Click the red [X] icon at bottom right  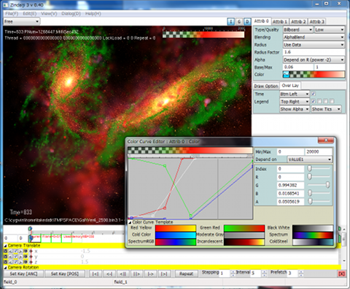[x=341, y=274]
